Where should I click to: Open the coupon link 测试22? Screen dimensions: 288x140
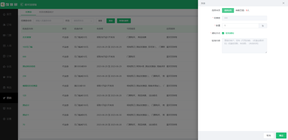click(x=26, y=105)
